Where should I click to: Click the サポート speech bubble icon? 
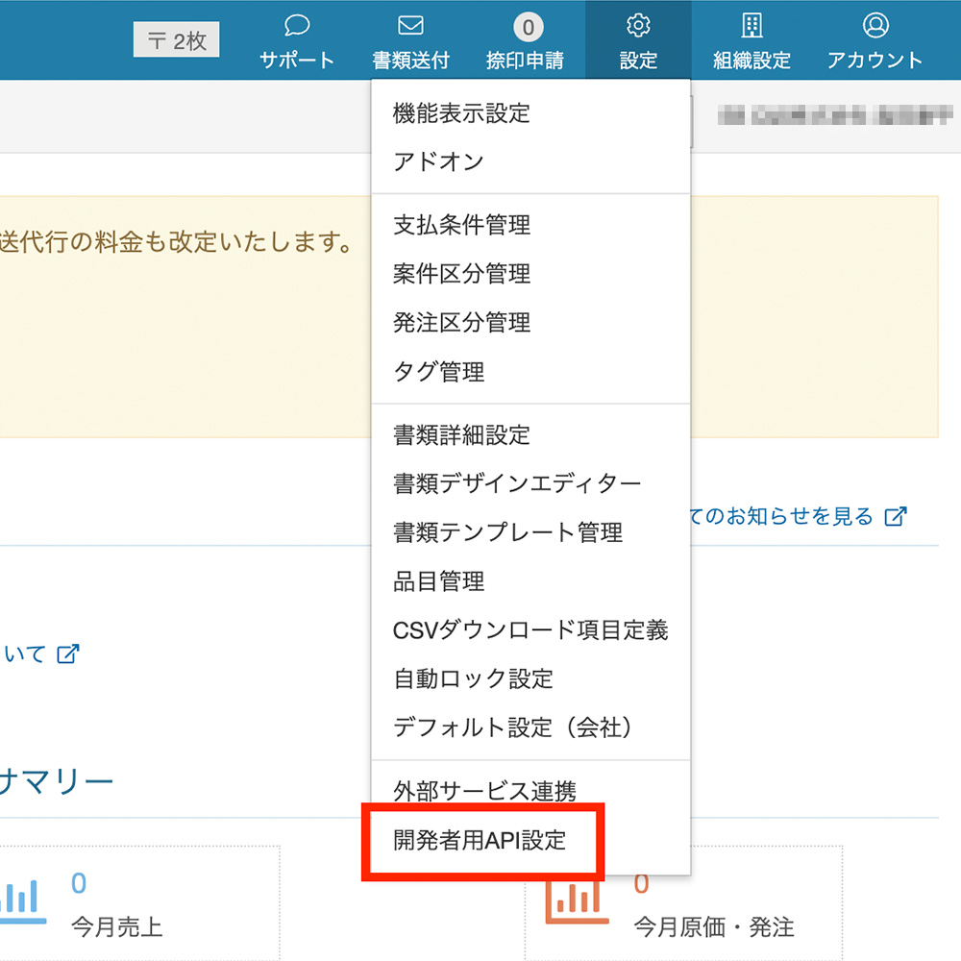pos(297,25)
